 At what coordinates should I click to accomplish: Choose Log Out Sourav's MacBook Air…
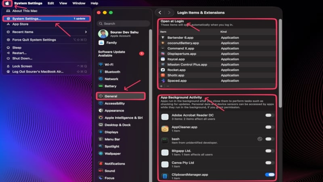coord(47,72)
